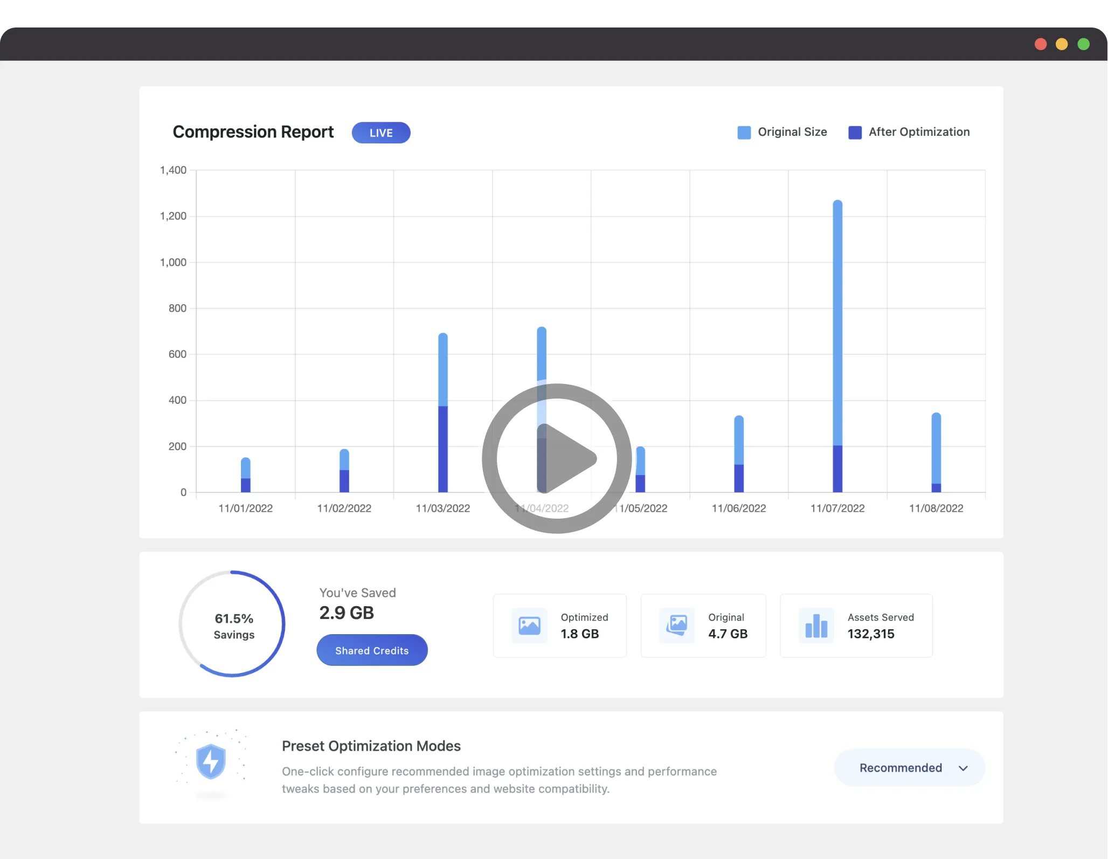1108x859 pixels.
Task: Click the Optimized image icon
Action: 529,626
